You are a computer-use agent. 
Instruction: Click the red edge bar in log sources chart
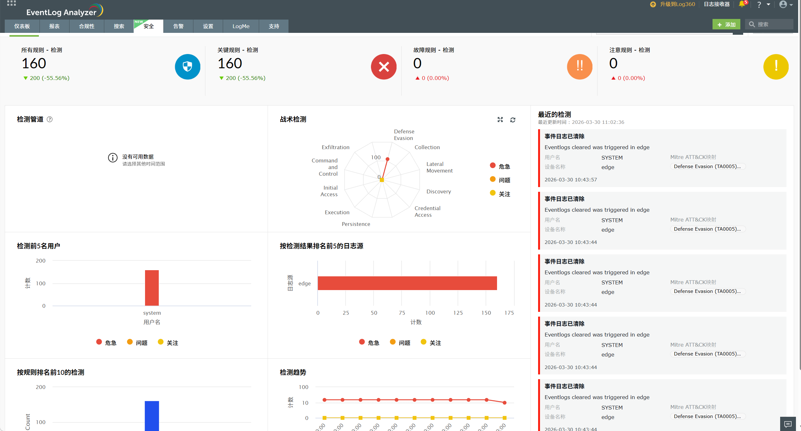click(x=407, y=283)
